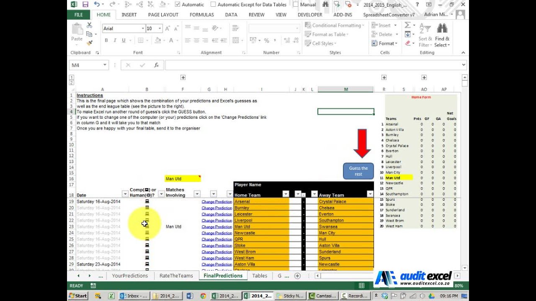This screenshot has width=536, height=301.
Task: Switch to the RateTheTeams sheet tab
Action: pyautogui.click(x=176, y=276)
